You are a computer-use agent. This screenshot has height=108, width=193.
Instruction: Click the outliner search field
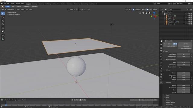(175, 9)
